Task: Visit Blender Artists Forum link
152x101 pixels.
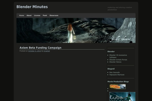Action: pyautogui.click(x=118, y=60)
